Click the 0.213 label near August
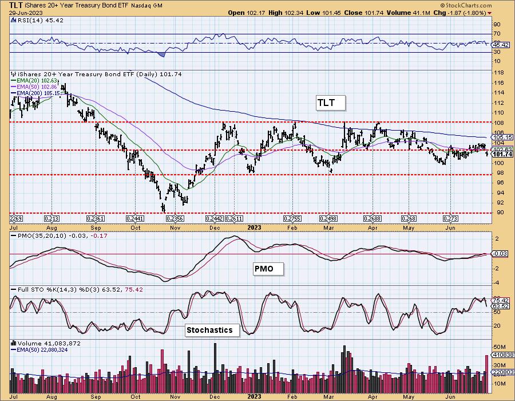This screenshot has height=401, width=515. [52, 219]
